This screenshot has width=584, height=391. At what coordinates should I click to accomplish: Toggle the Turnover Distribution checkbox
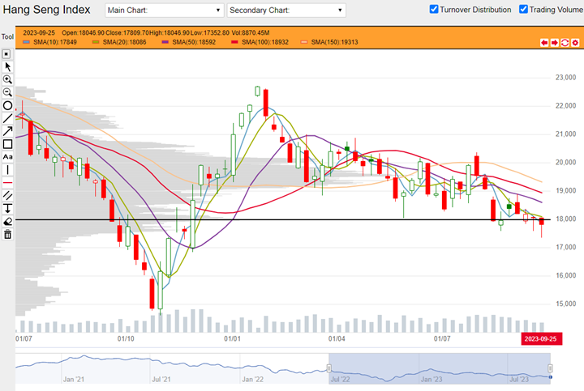click(x=434, y=9)
